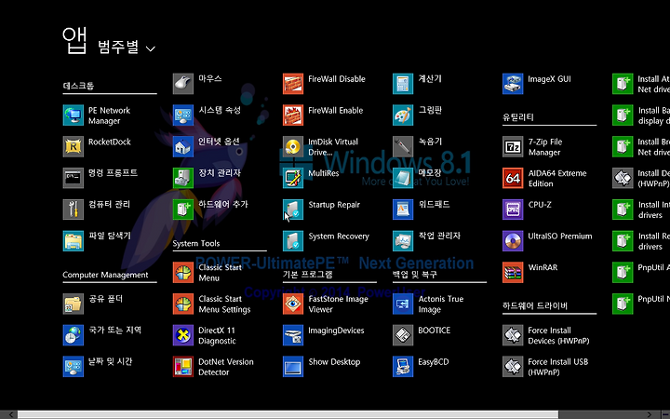Open 녹음기 recorder icon

403,147
